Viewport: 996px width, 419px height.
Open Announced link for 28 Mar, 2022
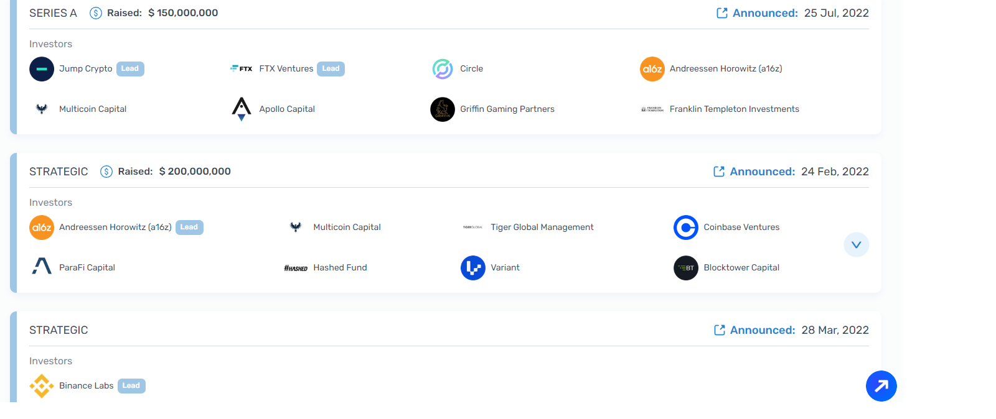click(x=763, y=330)
